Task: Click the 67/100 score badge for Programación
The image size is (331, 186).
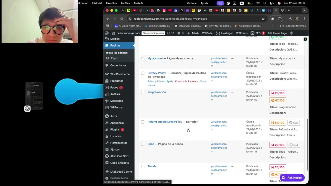Action: pyautogui.click(x=278, y=100)
